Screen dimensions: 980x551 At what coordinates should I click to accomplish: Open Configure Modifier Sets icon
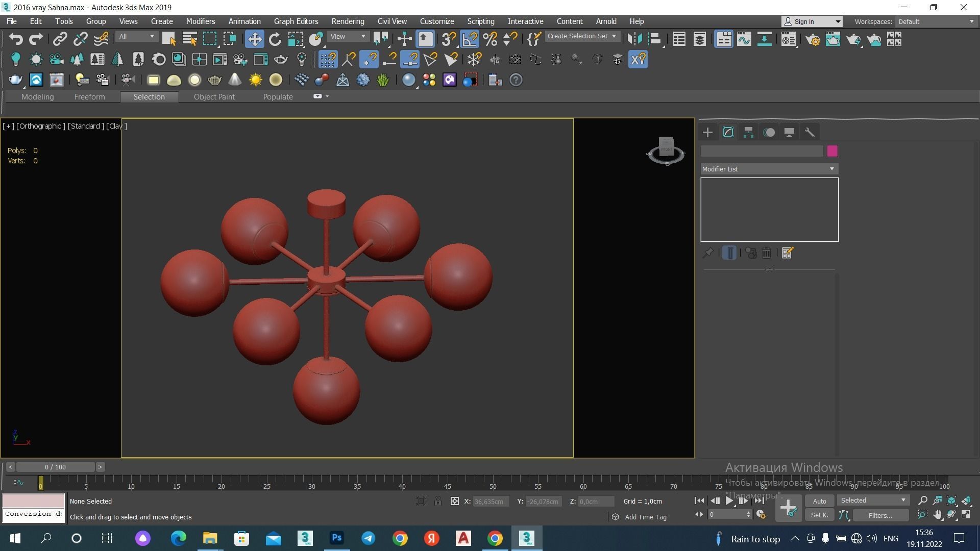(788, 253)
